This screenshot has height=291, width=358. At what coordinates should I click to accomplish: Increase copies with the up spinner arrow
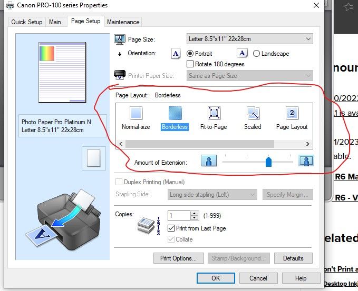click(195, 214)
